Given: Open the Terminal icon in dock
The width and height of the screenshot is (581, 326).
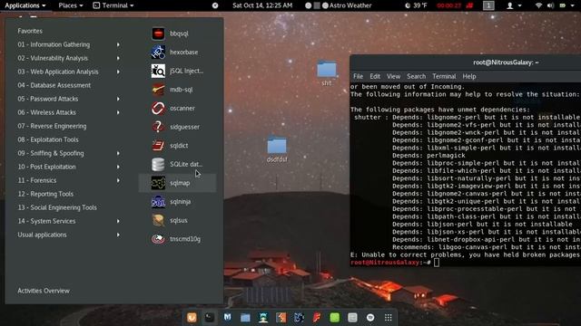Looking at the screenshot, I should pyautogui.click(x=210, y=318).
